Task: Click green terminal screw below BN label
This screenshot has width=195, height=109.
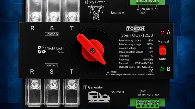Action: tap(143, 103)
